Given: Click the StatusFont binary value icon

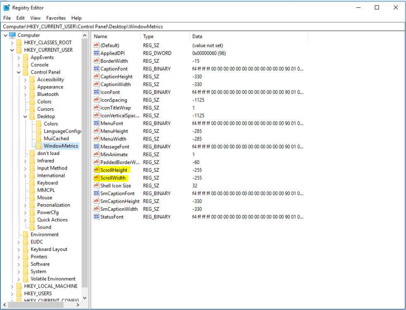Looking at the screenshot, I should coord(97,217).
